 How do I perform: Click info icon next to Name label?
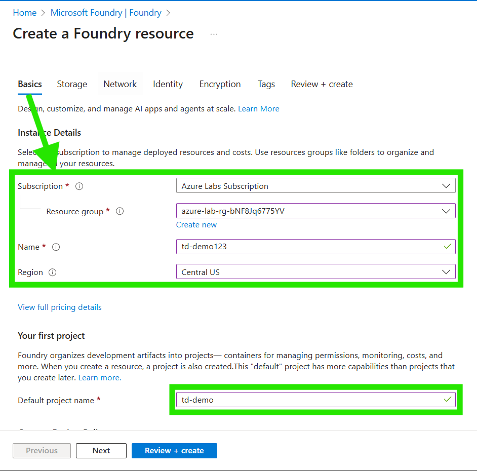click(56, 247)
